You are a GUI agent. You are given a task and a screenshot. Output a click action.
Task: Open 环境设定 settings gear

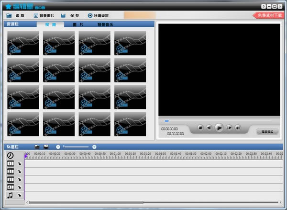click(90, 15)
